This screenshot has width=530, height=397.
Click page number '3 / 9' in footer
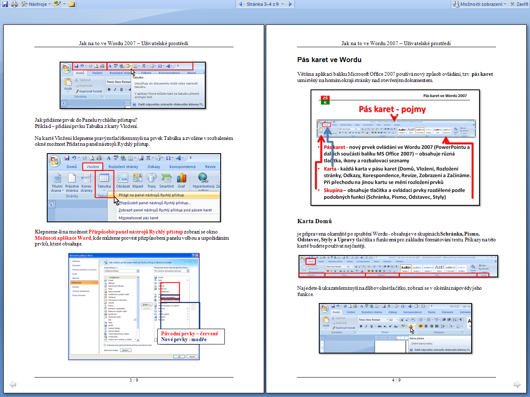coord(134,380)
